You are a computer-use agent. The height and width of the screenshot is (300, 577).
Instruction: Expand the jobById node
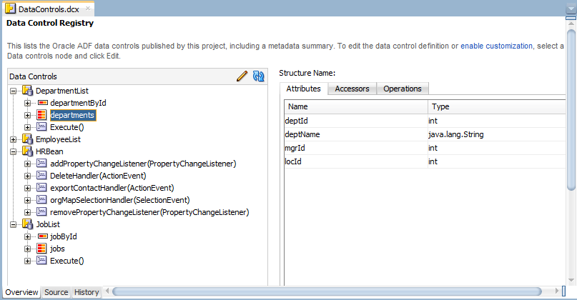[x=27, y=236]
